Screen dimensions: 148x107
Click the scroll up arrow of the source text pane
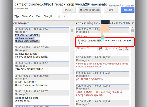pyautogui.click(x=72, y=28)
